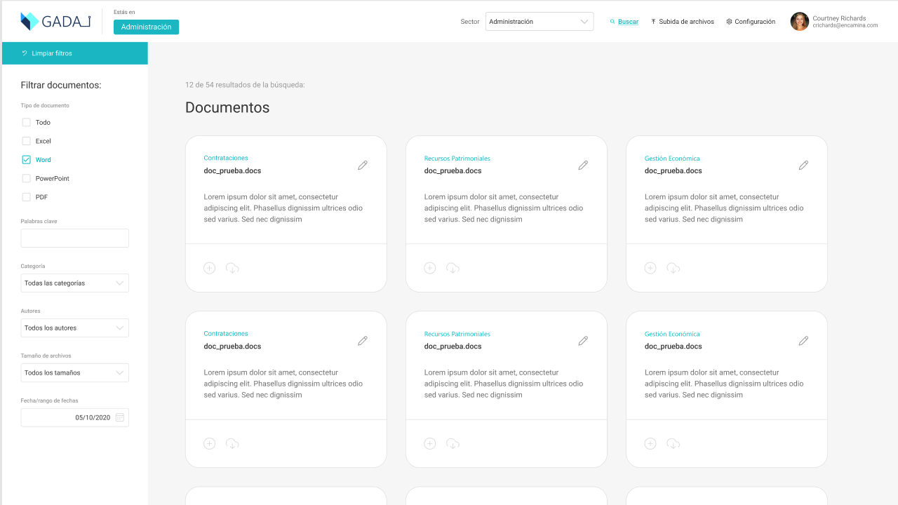Click the Limpiar filtros button
The width and height of the screenshot is (898, 505).
point(75,53)
